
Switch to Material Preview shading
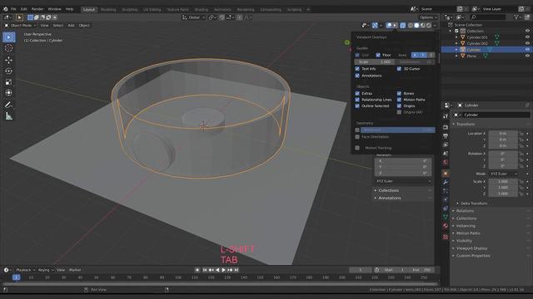[x=422, y=26]
